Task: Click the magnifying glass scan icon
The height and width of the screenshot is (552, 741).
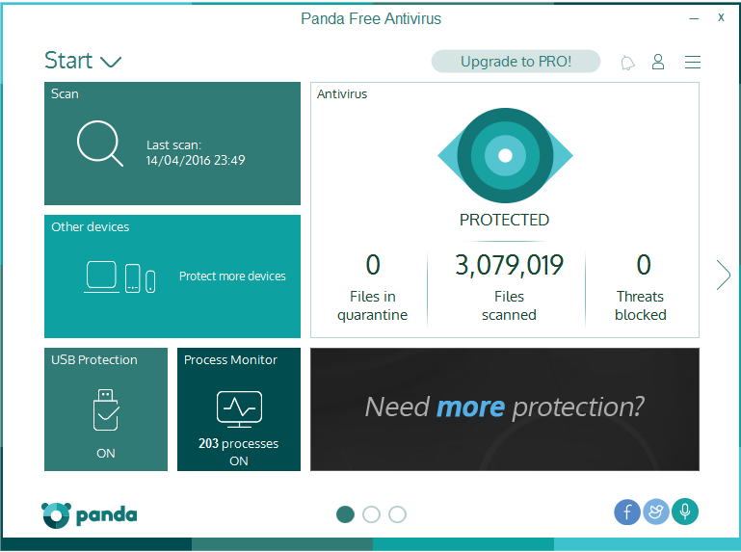Action: [99, 145]
